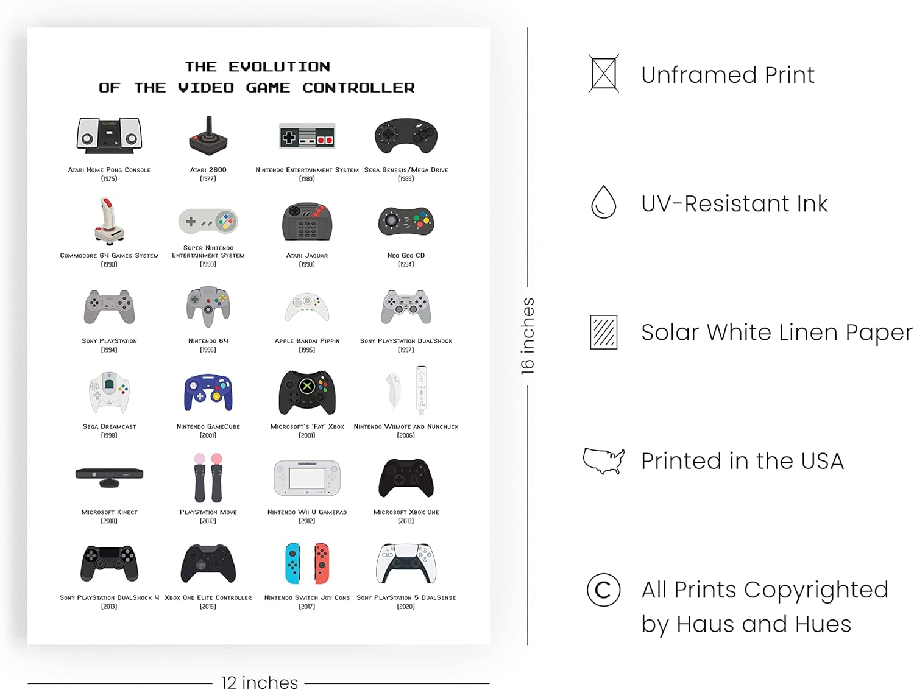Viewport: 914px width, 690px height.
Task: Click the Nintendo Switch Joy Cons image
Action: [306, 563]
